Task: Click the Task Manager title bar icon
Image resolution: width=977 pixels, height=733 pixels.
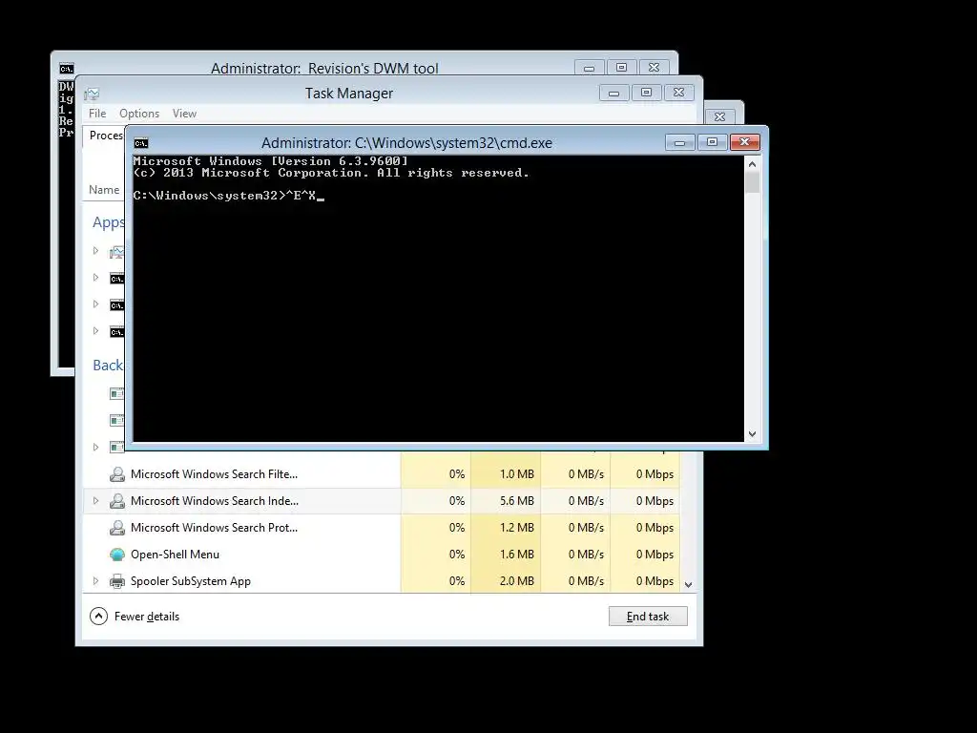Action: click(92, 94)
